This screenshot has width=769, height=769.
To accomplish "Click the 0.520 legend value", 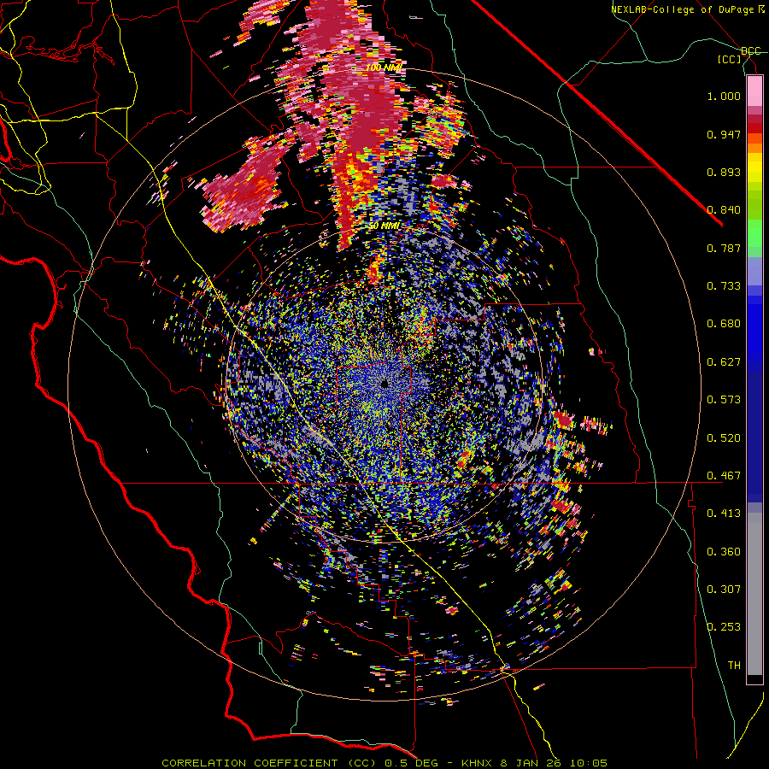I will pyautogui.click(x=724, y=438).
